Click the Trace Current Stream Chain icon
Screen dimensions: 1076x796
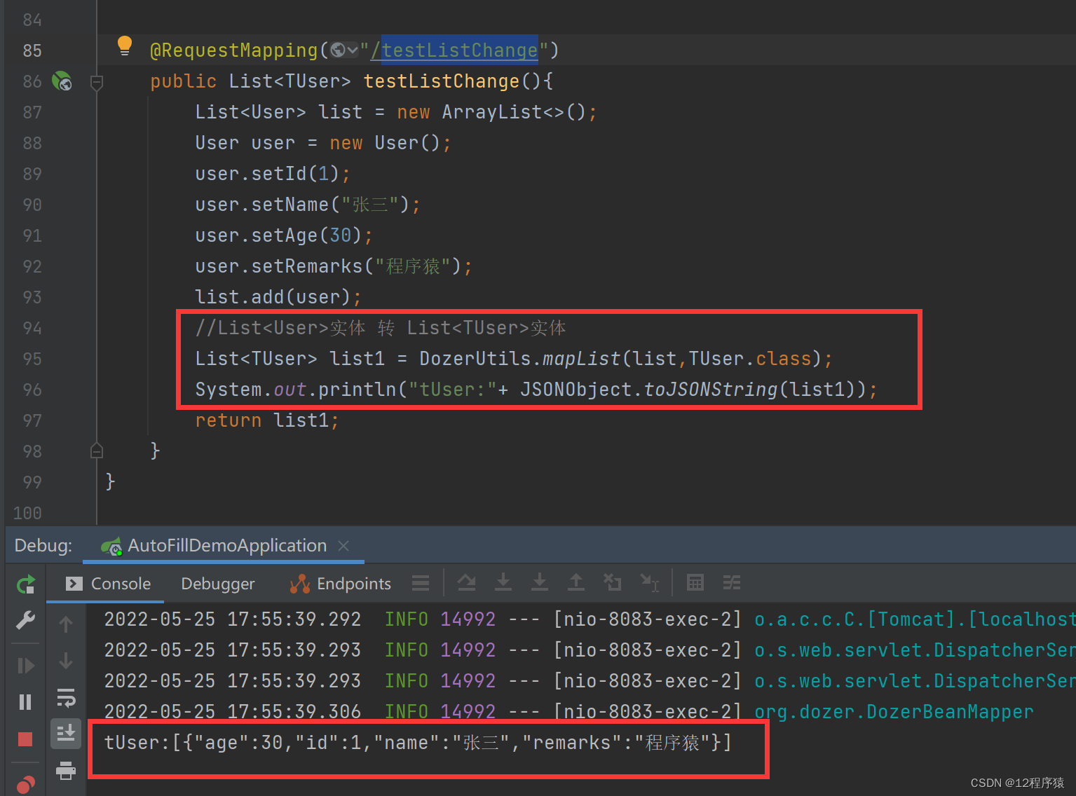[732, 582]
